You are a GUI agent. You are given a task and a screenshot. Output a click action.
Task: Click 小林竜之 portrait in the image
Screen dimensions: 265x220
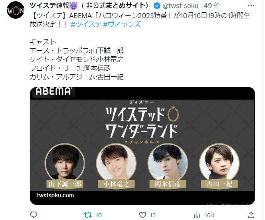[x=116, y=163]
